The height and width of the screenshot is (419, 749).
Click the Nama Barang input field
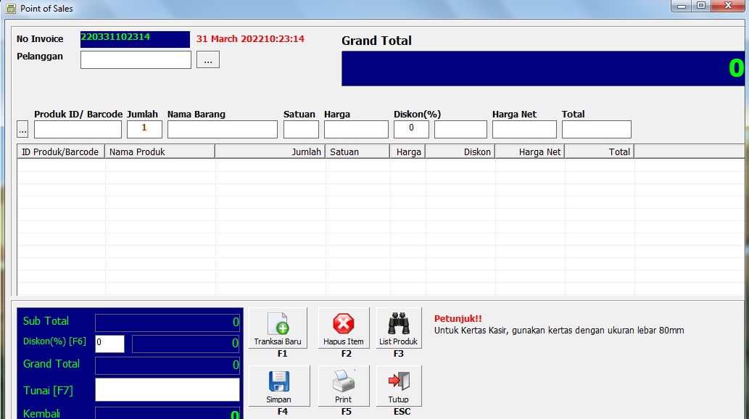[222, 130]
